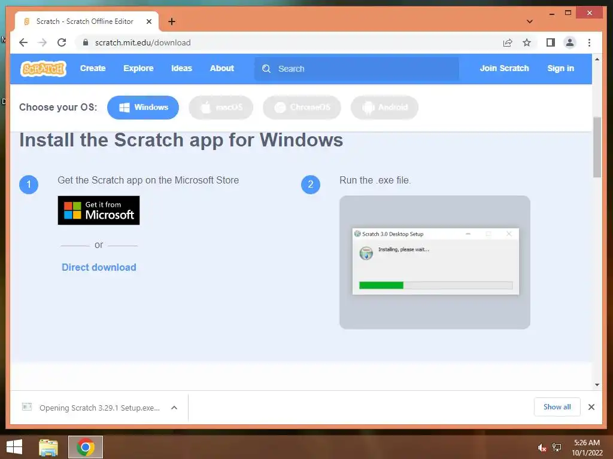Viewport: 613px width, 459px height.
Task: Reload the Scratch download page
Action: pyautogui.click(x=62, y=42)
